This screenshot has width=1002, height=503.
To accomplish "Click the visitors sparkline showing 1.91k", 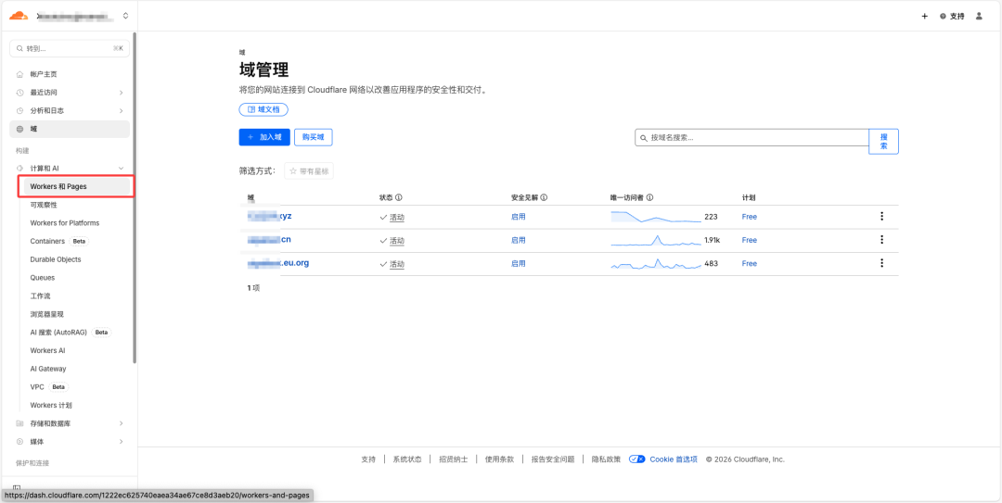I will pyautogui.click(x=656, y=240).
